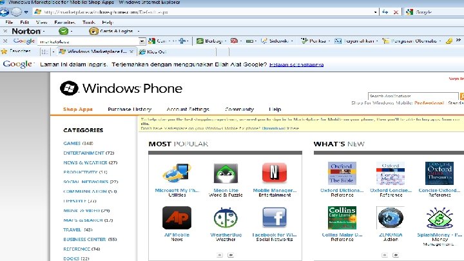Open the Favorites menu
Screen dimensions: 464x261
click(x=64, y=22)
